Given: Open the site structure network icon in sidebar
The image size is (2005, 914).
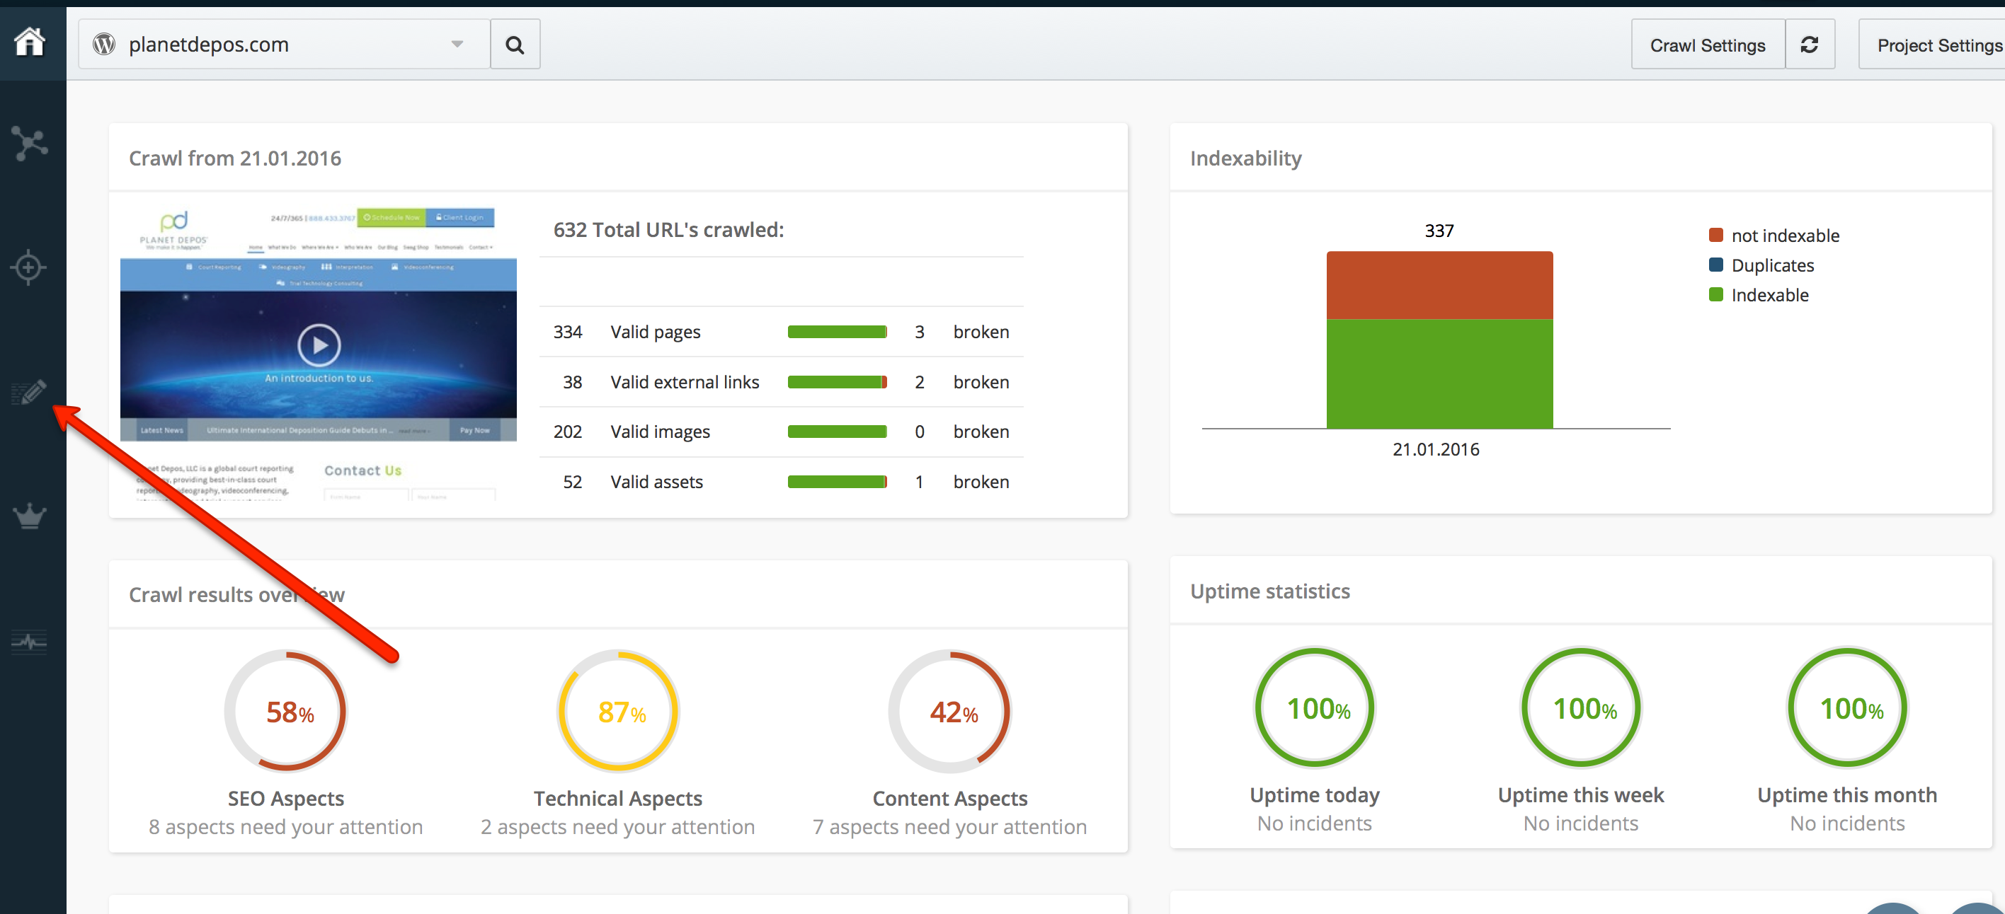Looking at the screenshot, I should click(30, 144).
